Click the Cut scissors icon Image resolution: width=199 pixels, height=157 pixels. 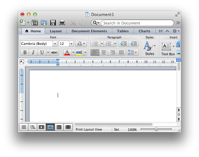(73, 23)
